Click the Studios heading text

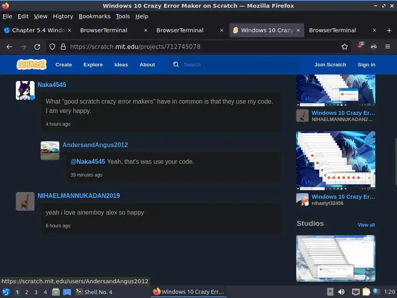coord(310,223)
